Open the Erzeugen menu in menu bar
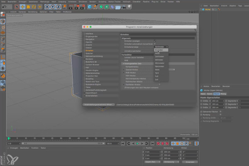The width and height of the screenshot is (249, 166). coord(22,2)
